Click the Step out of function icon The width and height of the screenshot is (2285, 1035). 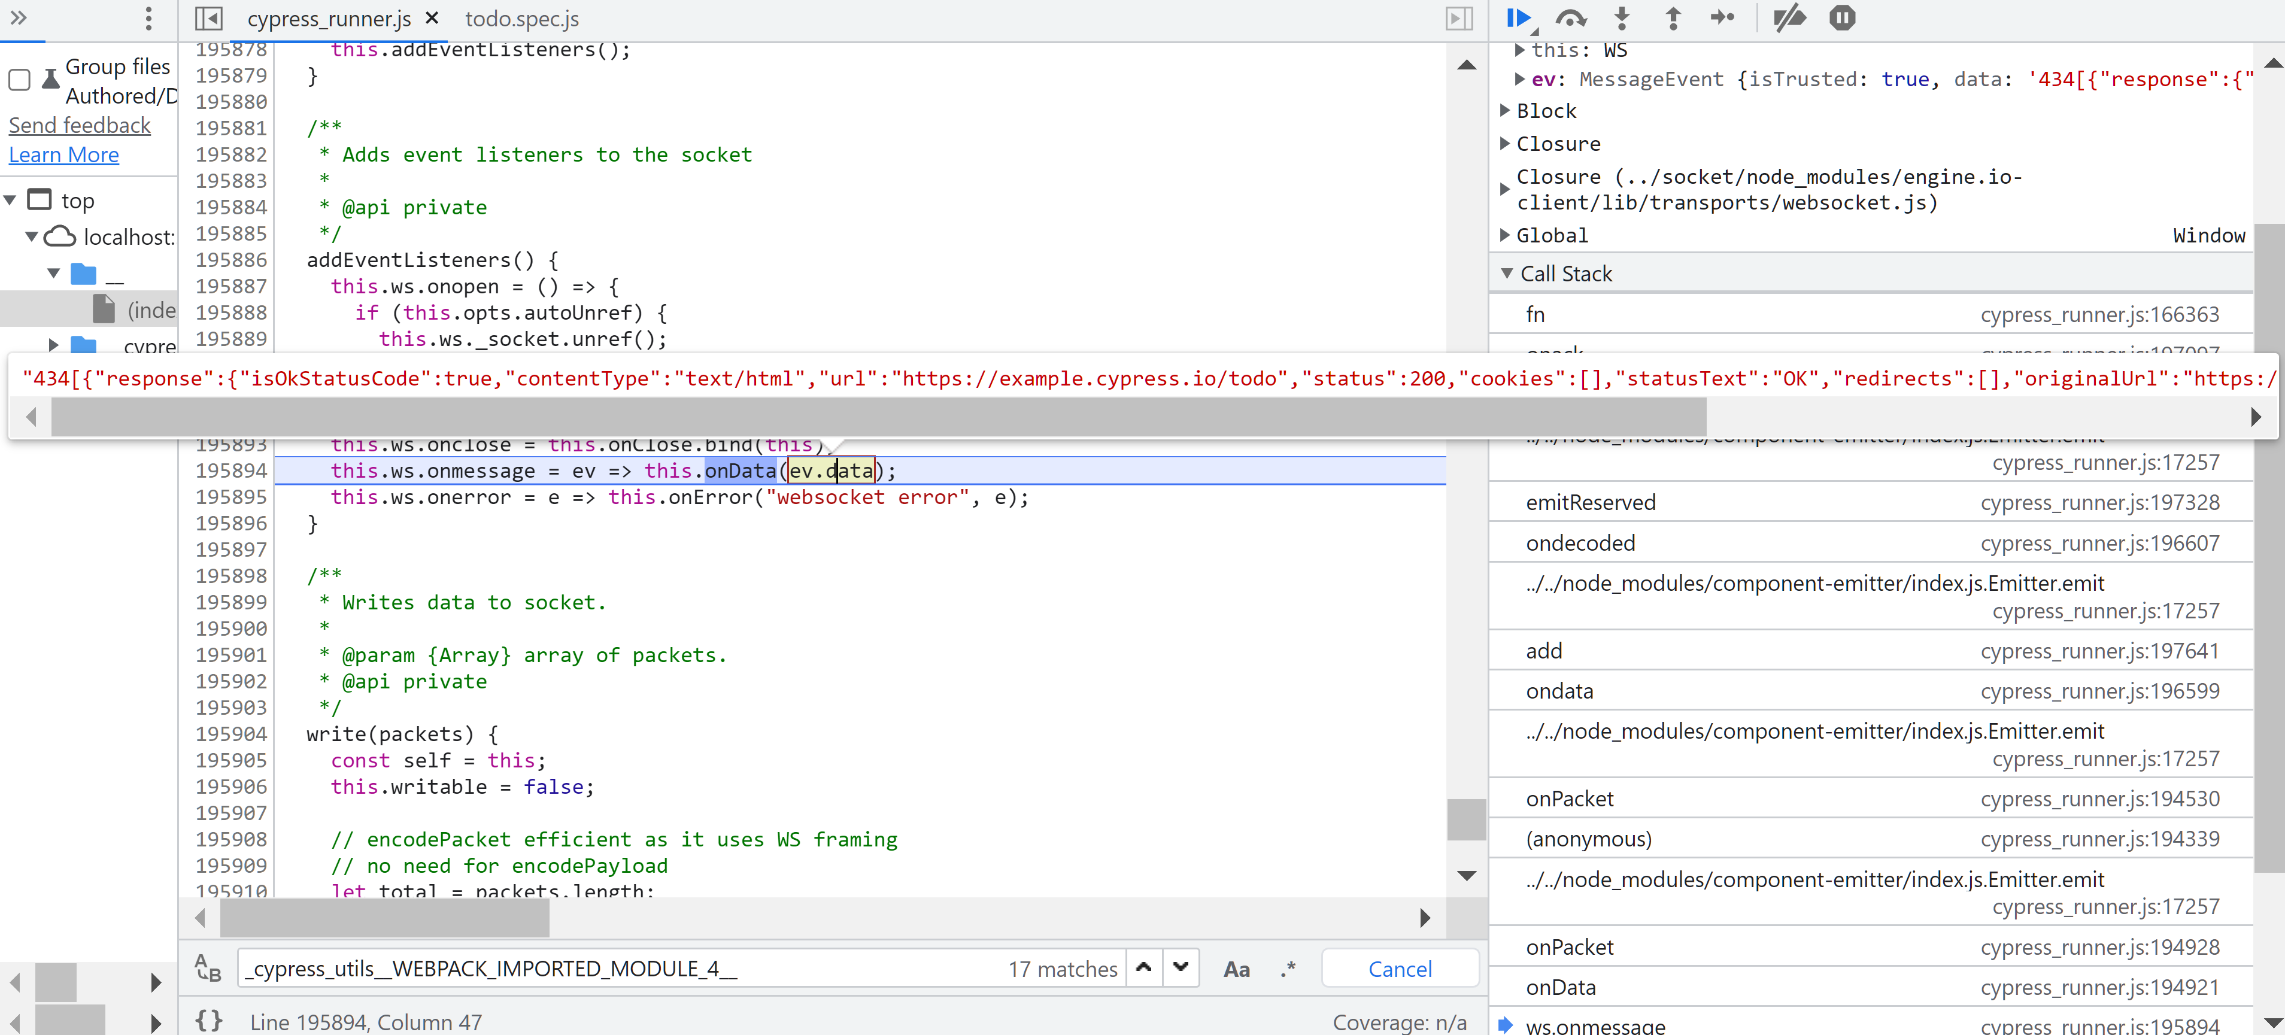[1673, 18]
